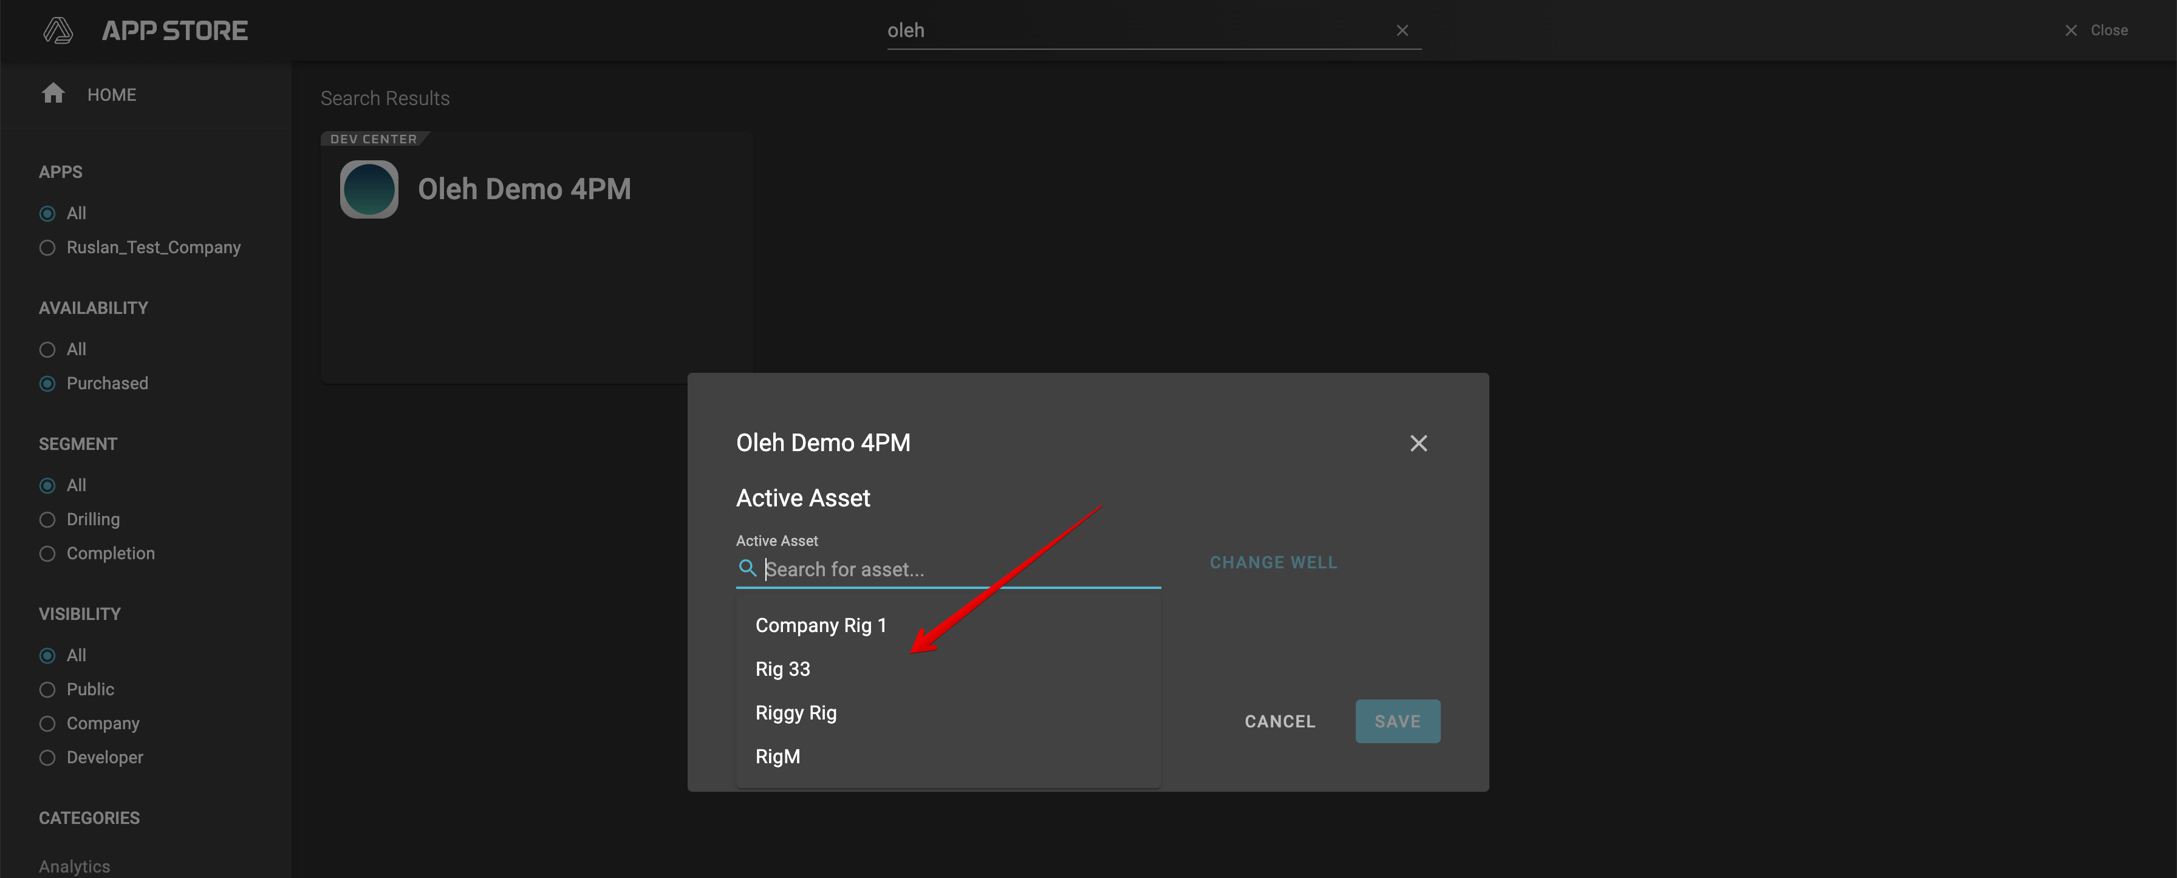Select Apps 'All' radio button
Image resolution: width=2177 pixels, height=878 pixels.
pos(47,213)
